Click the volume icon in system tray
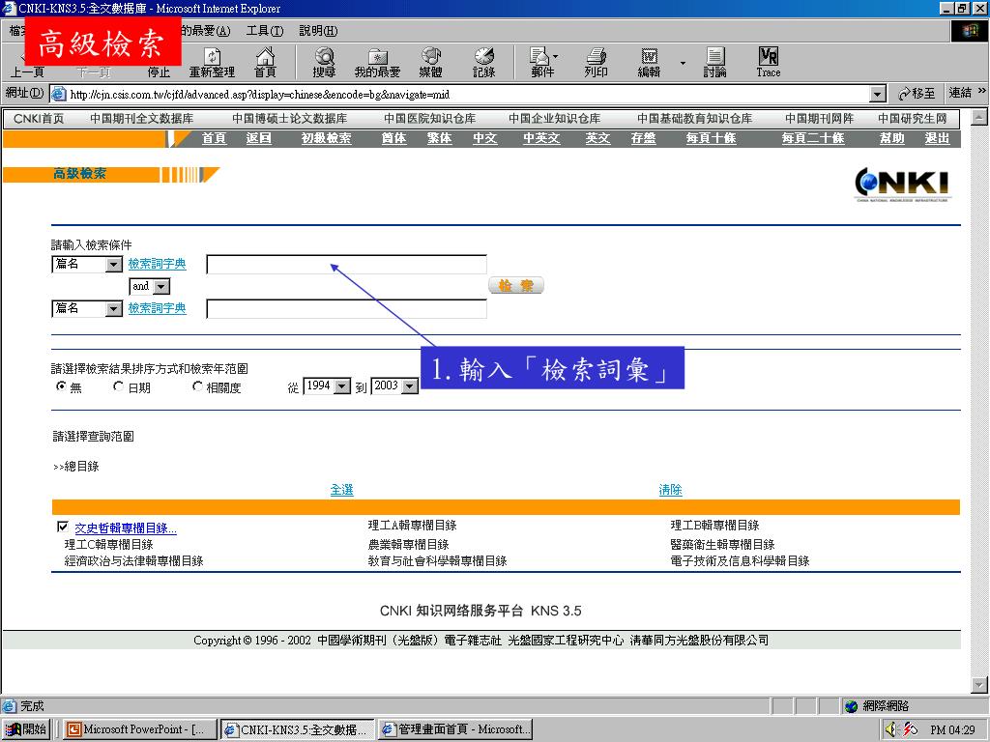Viewport: 990px width, 742px height. click(x=890, y=728)
